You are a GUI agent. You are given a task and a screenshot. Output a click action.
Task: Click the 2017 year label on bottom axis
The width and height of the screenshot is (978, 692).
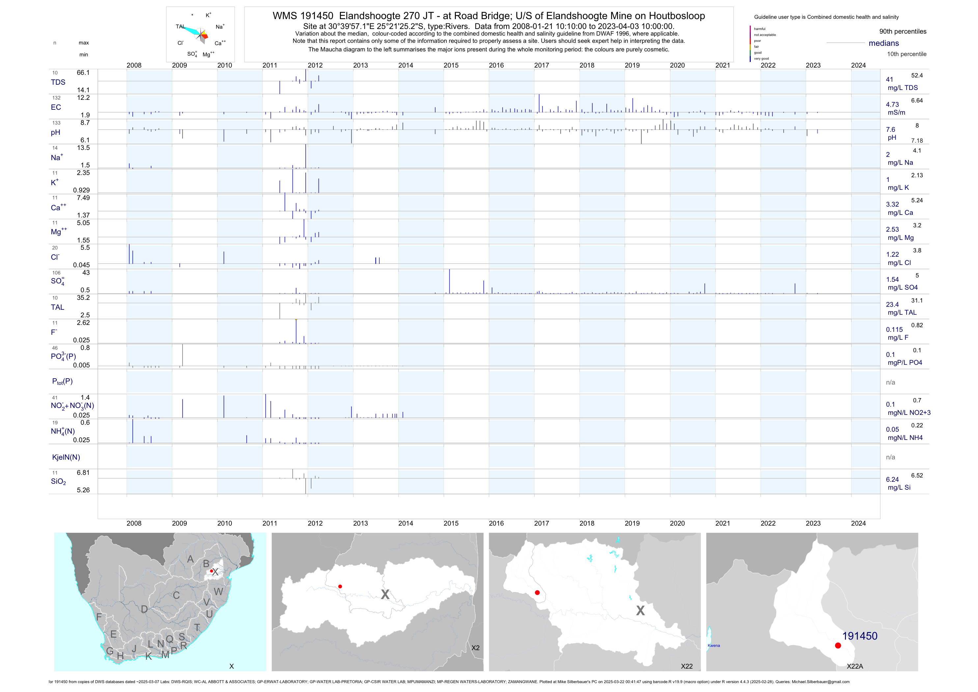(x=542, y=523)
